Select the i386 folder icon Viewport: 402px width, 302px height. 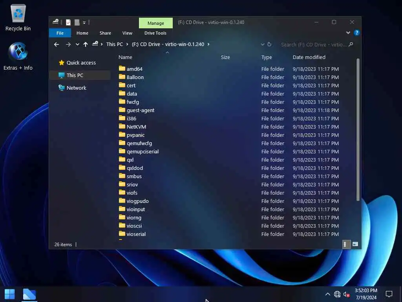pyautogui.click(x=122, y=118)
